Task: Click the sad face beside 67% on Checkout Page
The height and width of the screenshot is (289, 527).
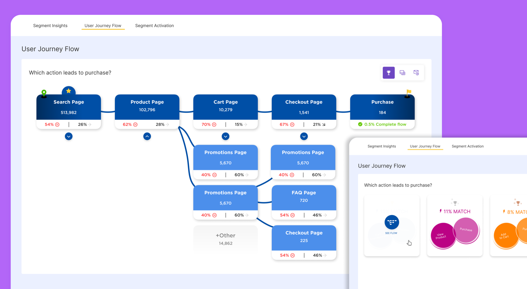Action: tap(292, 124)
